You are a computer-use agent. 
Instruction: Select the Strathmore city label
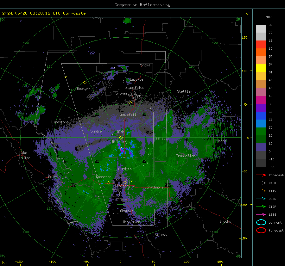pos(154,187)
